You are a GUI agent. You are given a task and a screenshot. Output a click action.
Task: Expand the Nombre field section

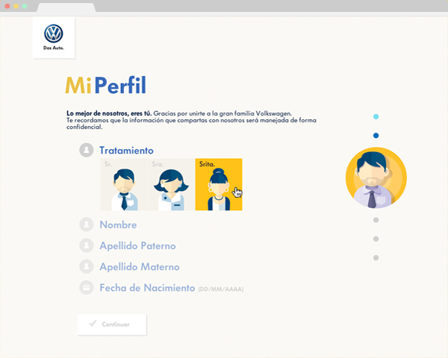tap(118, 224)
